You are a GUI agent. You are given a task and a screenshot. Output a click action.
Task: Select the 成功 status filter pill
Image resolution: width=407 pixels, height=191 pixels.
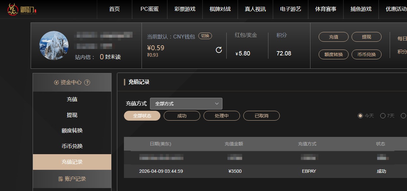click(x=182, y=116)
